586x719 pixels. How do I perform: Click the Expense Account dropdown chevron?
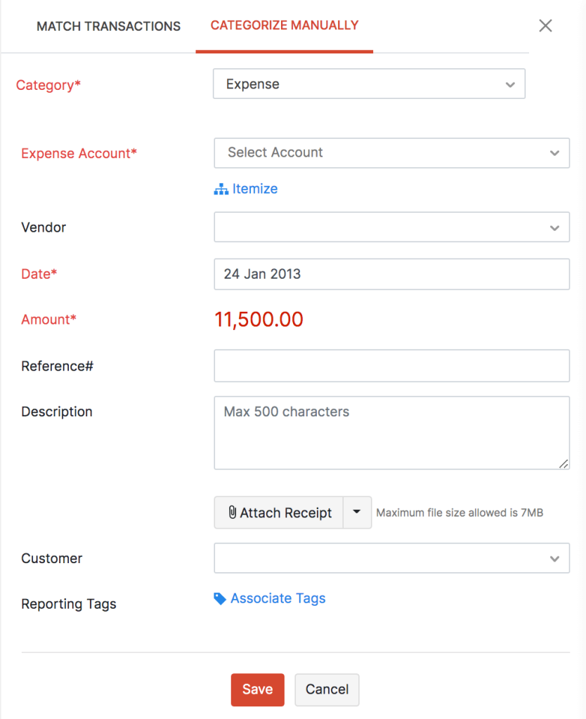[556, 152]
